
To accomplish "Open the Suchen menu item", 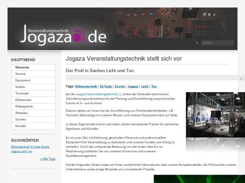I will [x=33, y=120].
